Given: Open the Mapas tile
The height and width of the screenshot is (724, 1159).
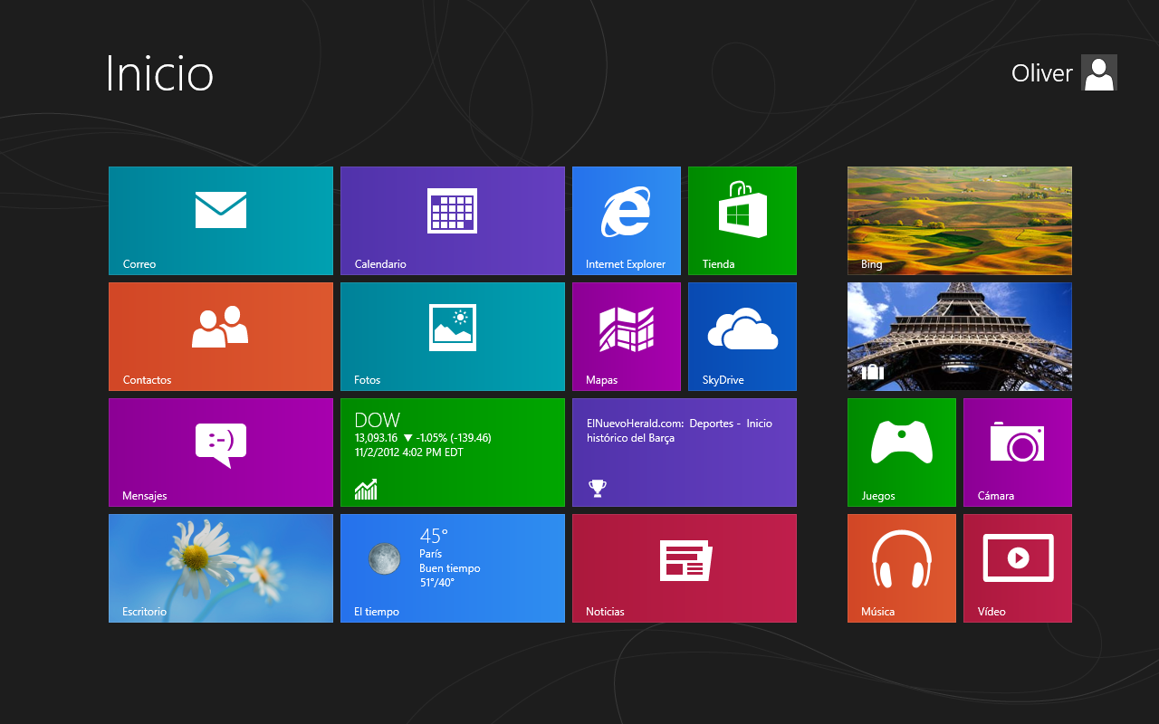Looking at the screenshot, I should click(x=627, y=337).
